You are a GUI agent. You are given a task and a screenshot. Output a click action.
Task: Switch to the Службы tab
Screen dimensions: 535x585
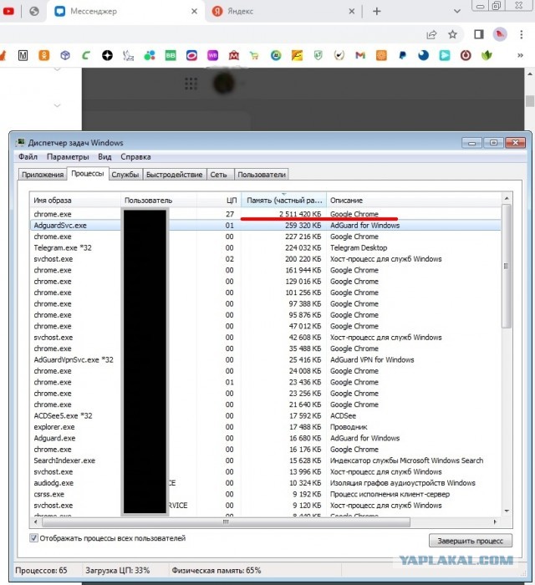point(125,175)
